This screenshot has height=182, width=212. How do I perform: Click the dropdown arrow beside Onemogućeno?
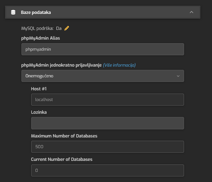pyautogui.click(x=178, y=76)
